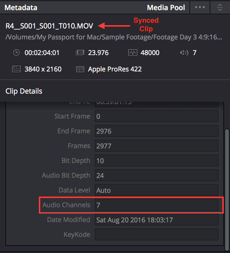Select the frame rate film icon

coord(80,53)
